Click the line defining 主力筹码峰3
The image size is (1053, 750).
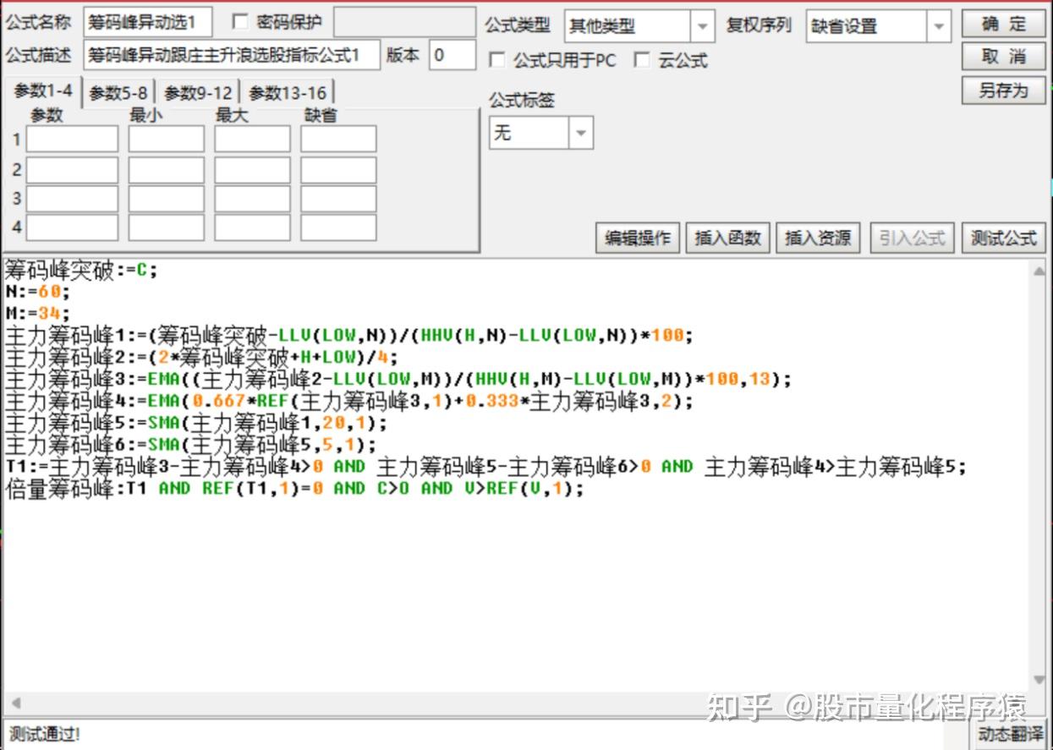tap(398, 379)
